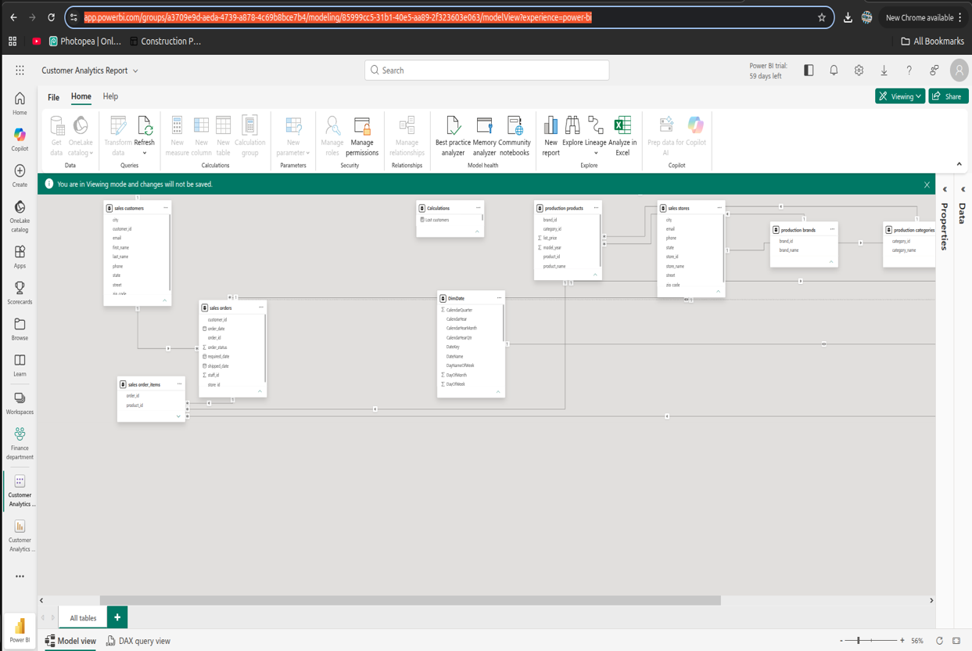Select the All tables layout tab
The image size is (972, 651).
(x=83, y=618)
